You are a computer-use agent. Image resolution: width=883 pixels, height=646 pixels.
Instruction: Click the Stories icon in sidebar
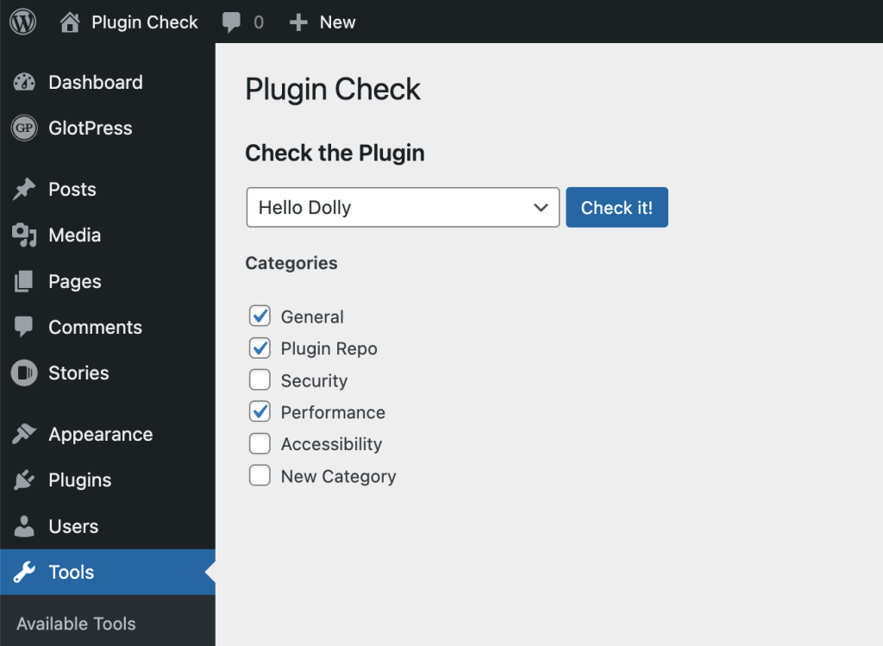(x=24, y=373)
